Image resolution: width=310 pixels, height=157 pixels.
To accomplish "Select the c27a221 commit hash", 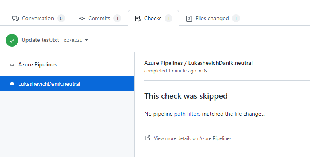I will coord(73,40).
